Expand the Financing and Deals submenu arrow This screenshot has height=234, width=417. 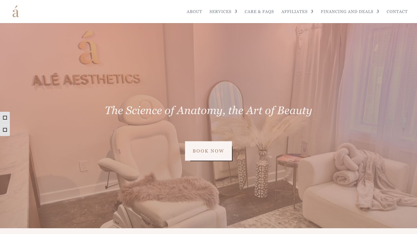tap(378, 12)
